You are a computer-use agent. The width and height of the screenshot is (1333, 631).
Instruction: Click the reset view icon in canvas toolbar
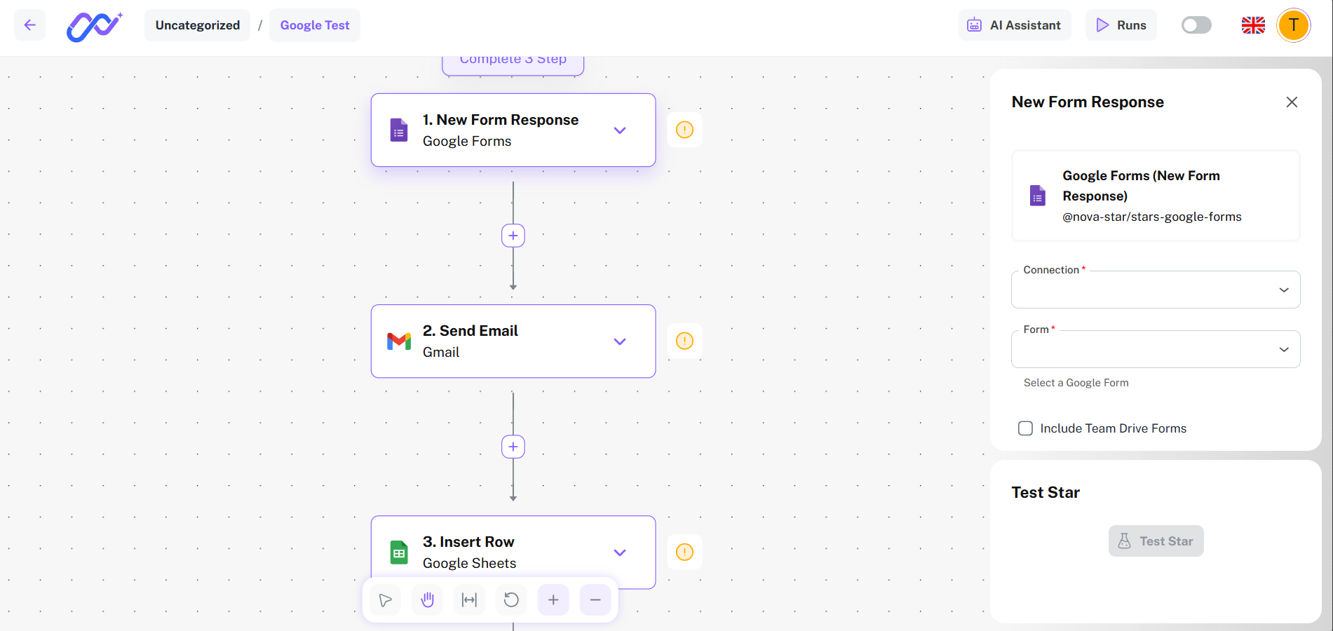tap(510, 599)
